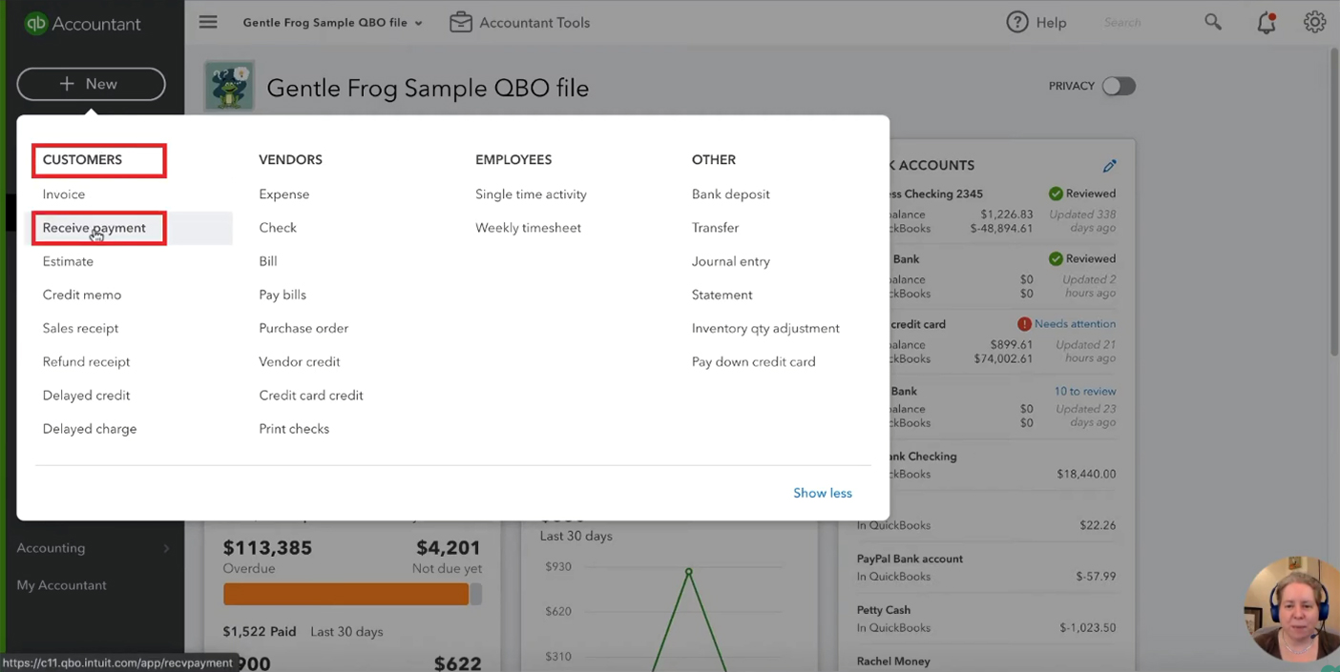The height and width of the screenshot is (672, 1340).
Task: Open the PayPal Bank account row
Action: (986, 567)
